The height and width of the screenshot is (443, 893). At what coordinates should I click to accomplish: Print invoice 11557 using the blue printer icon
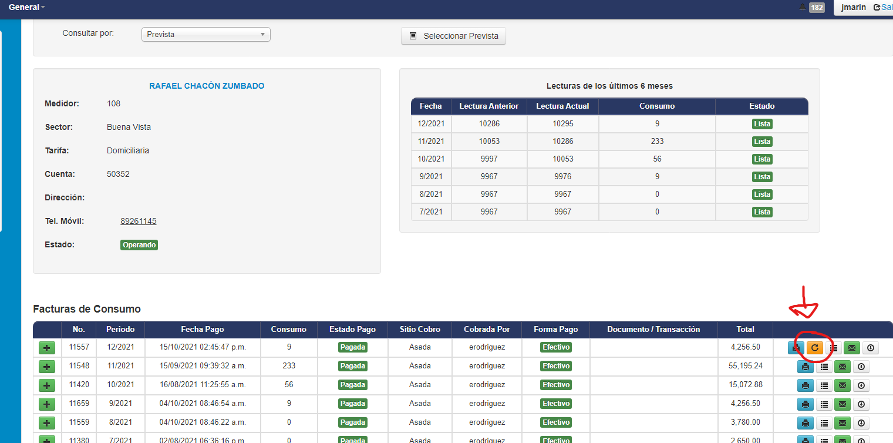pyautogui.click(x=796, y=348)
